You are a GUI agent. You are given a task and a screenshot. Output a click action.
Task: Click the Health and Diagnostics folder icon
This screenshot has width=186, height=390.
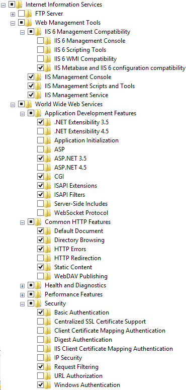point(38,285)
